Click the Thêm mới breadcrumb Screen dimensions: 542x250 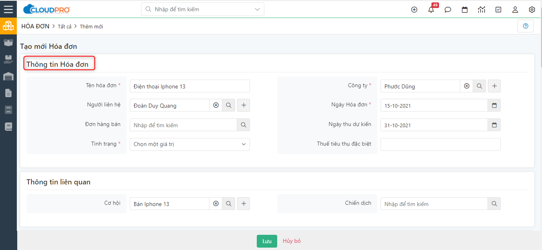pyautogui.click(x=91, y=27)
